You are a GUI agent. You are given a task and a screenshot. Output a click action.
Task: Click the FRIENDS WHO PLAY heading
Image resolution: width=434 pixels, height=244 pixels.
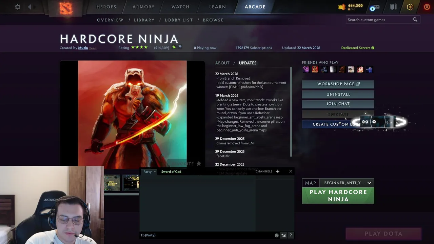pyautogui.click(x=320, y=63)
